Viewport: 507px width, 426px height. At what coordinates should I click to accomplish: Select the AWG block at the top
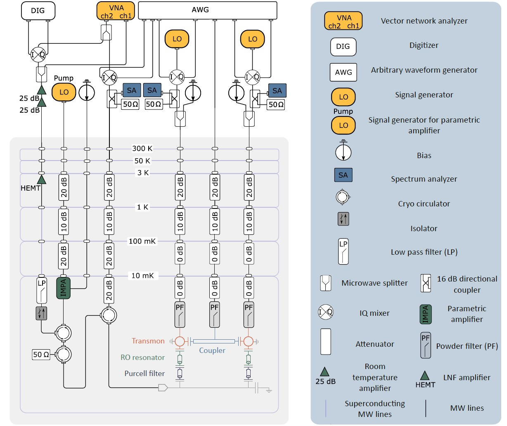pos(207,10)
